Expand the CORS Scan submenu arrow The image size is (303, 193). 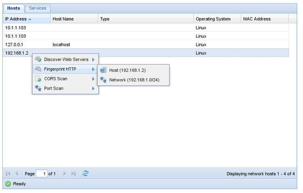tap(93, 79)
